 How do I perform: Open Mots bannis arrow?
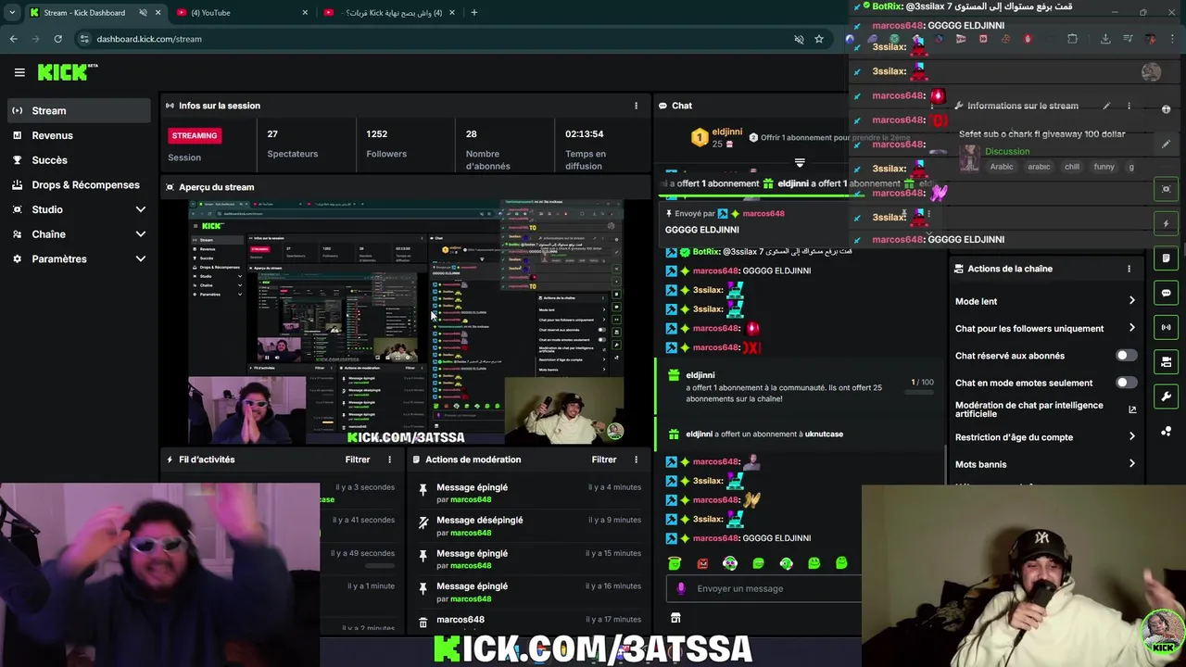click(1131, 464)
